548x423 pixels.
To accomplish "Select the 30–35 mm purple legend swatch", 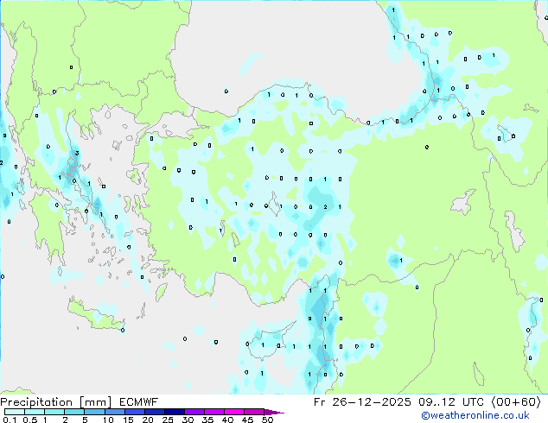I will click(194, 412).
